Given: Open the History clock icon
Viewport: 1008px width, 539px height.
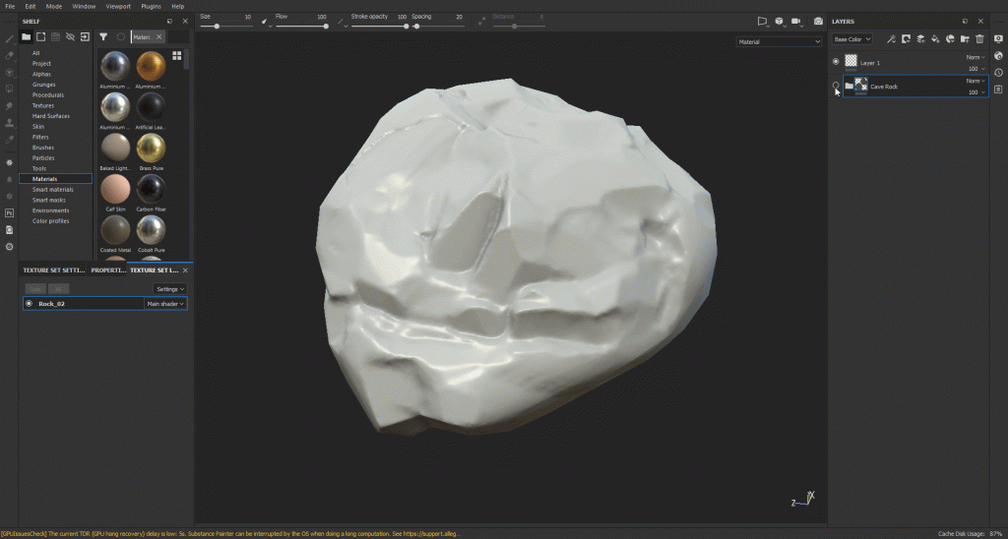Looking at the screenshot, I should [x=998, y=73].
